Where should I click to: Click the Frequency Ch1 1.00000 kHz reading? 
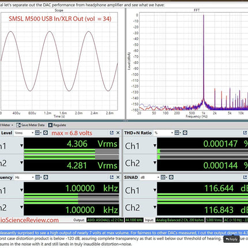pos(92,188)
